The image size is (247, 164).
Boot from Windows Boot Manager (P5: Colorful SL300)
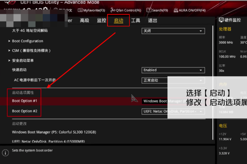pos(54,132)
